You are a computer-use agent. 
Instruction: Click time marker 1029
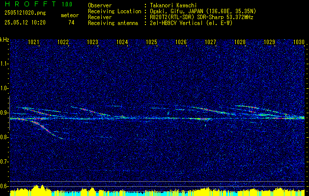tap(269, 42)
